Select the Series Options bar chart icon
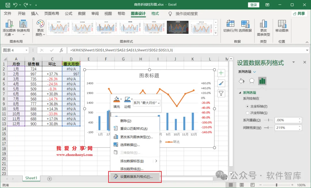The height and width of the screenshot is (188, 311). (x=262, y=81)
